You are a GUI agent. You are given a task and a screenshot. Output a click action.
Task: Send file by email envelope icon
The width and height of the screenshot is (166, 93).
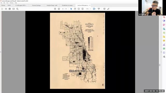point(13,9)
